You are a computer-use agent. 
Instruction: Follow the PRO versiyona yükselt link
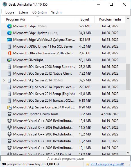click(x=107, y=164)
